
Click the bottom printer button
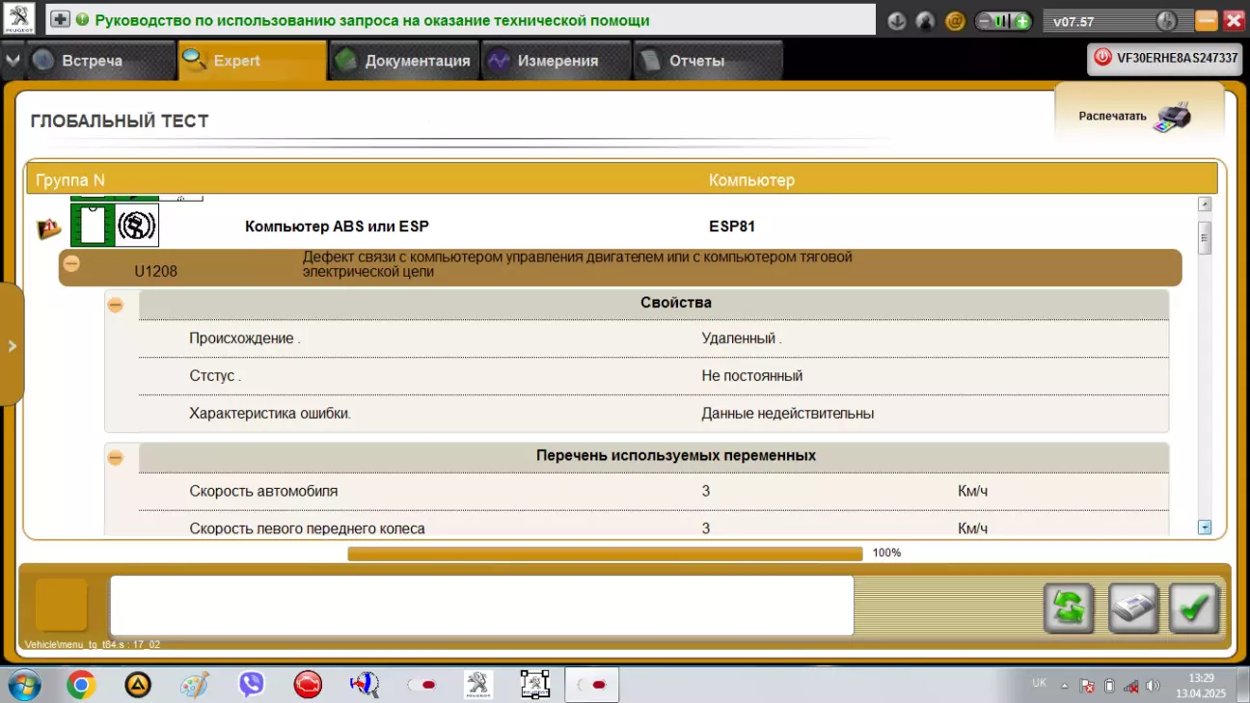[1133, 608]
